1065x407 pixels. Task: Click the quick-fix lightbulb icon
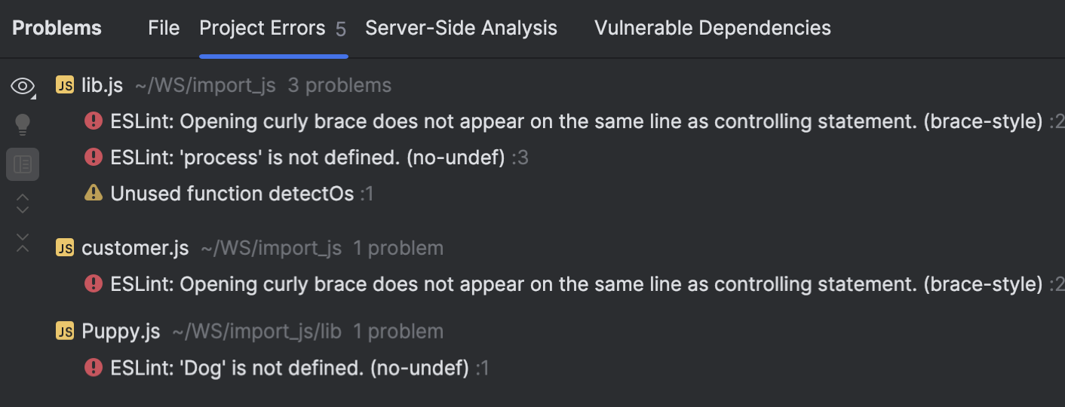(23, 124)
